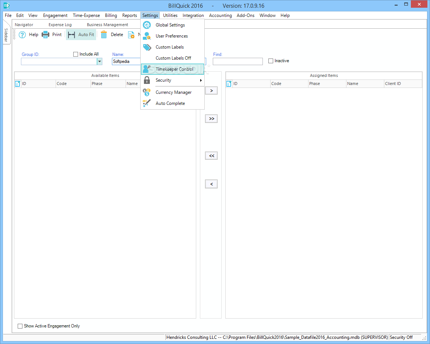Open the Reports menu
This screenshot has height=344, width=430.
click(x=130, y=15)
